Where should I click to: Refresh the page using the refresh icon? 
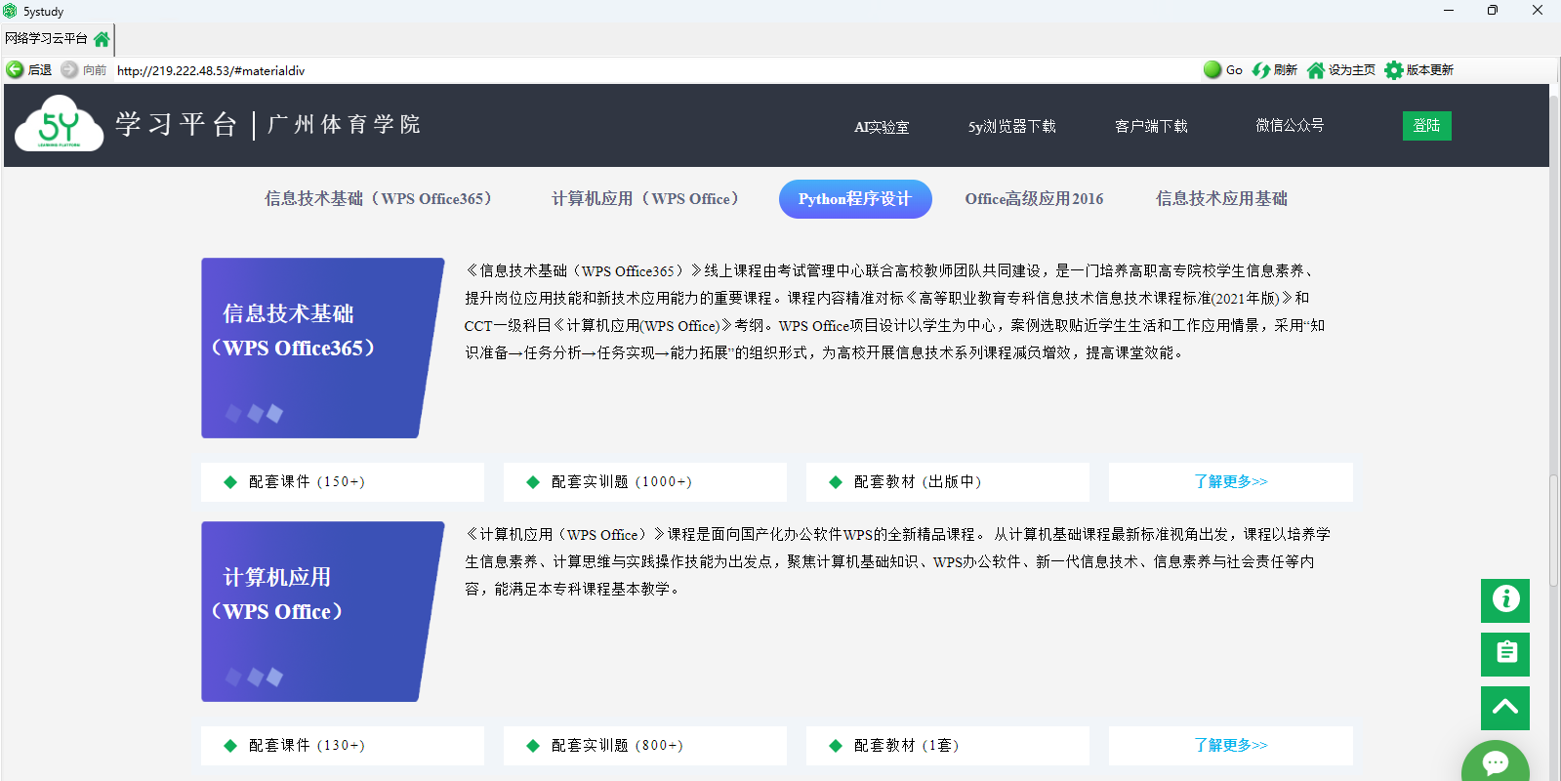1261,70
